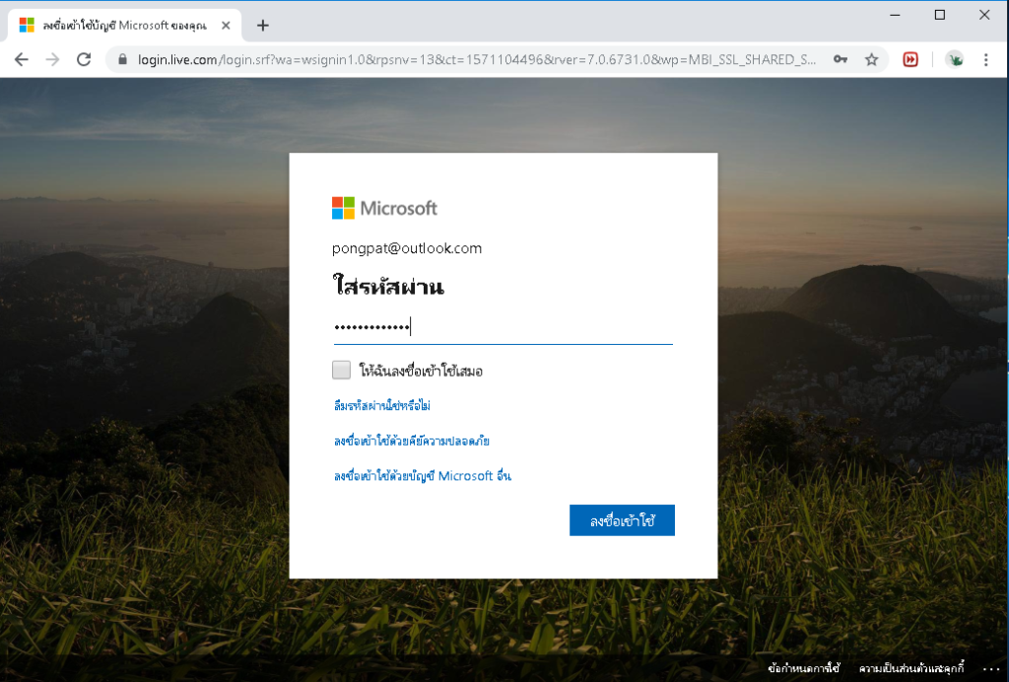Click the browser forward arrow
Screen dimensions: 1009x682
coord(52,60)
